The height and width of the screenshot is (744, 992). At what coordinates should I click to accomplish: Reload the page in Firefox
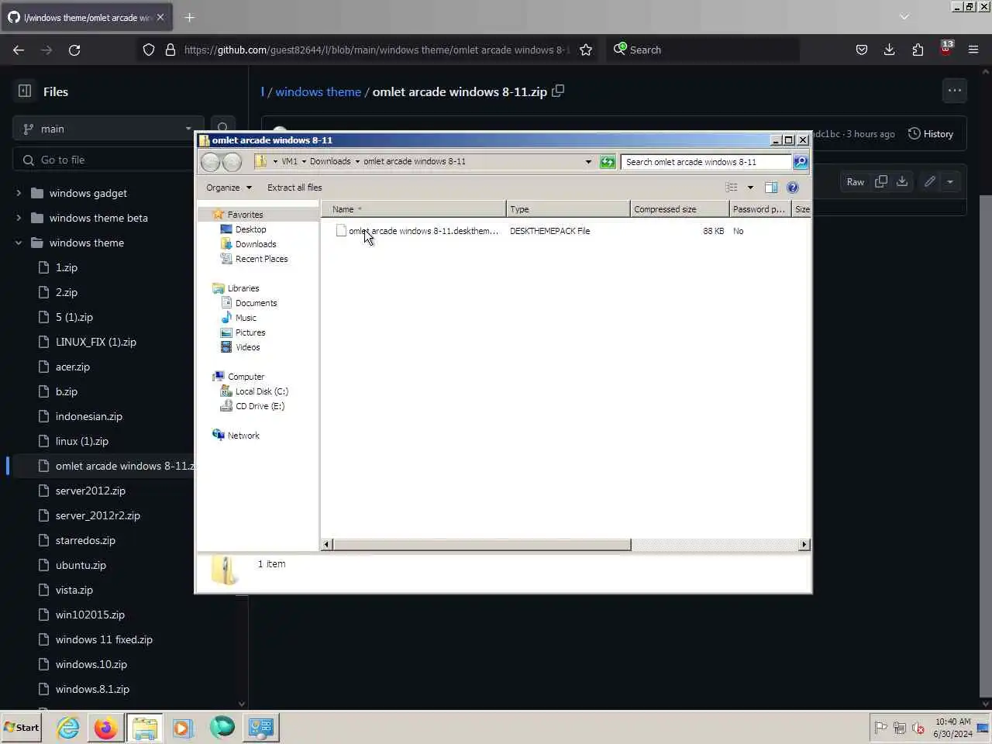(x=74, y=50)
